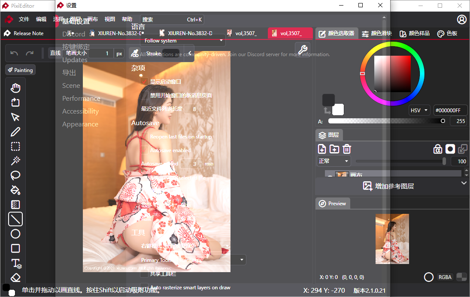Select the Eraser tool
The image size is (470, 297).
[x=15, y=277]
